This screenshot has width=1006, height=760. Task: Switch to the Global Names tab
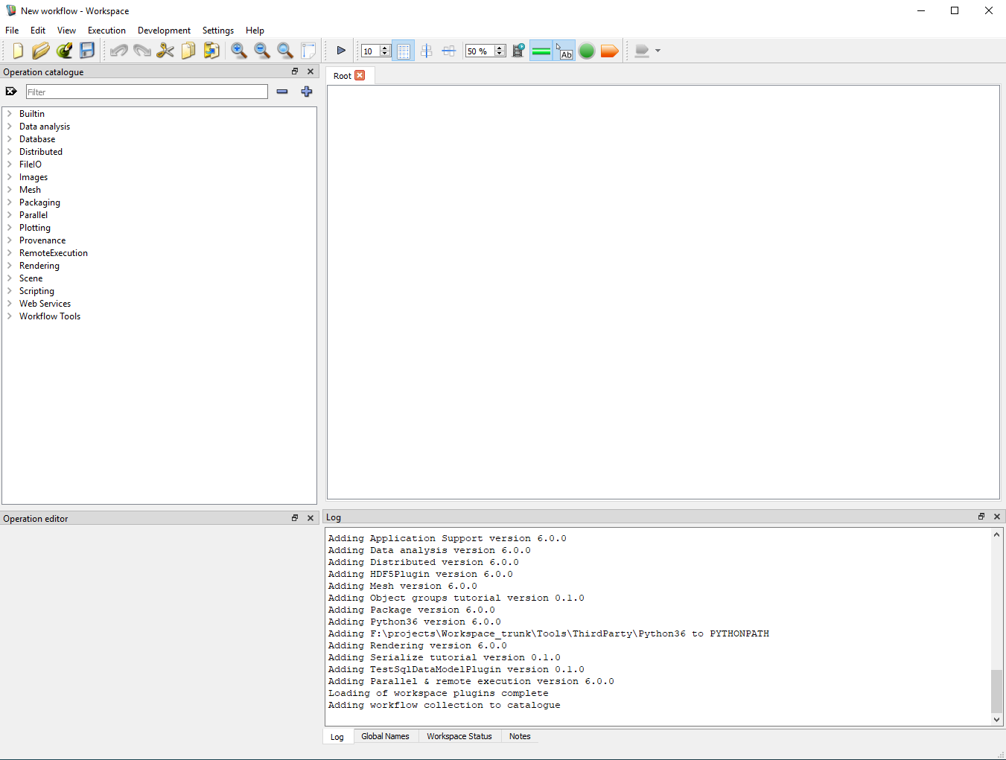pos(385,736)
